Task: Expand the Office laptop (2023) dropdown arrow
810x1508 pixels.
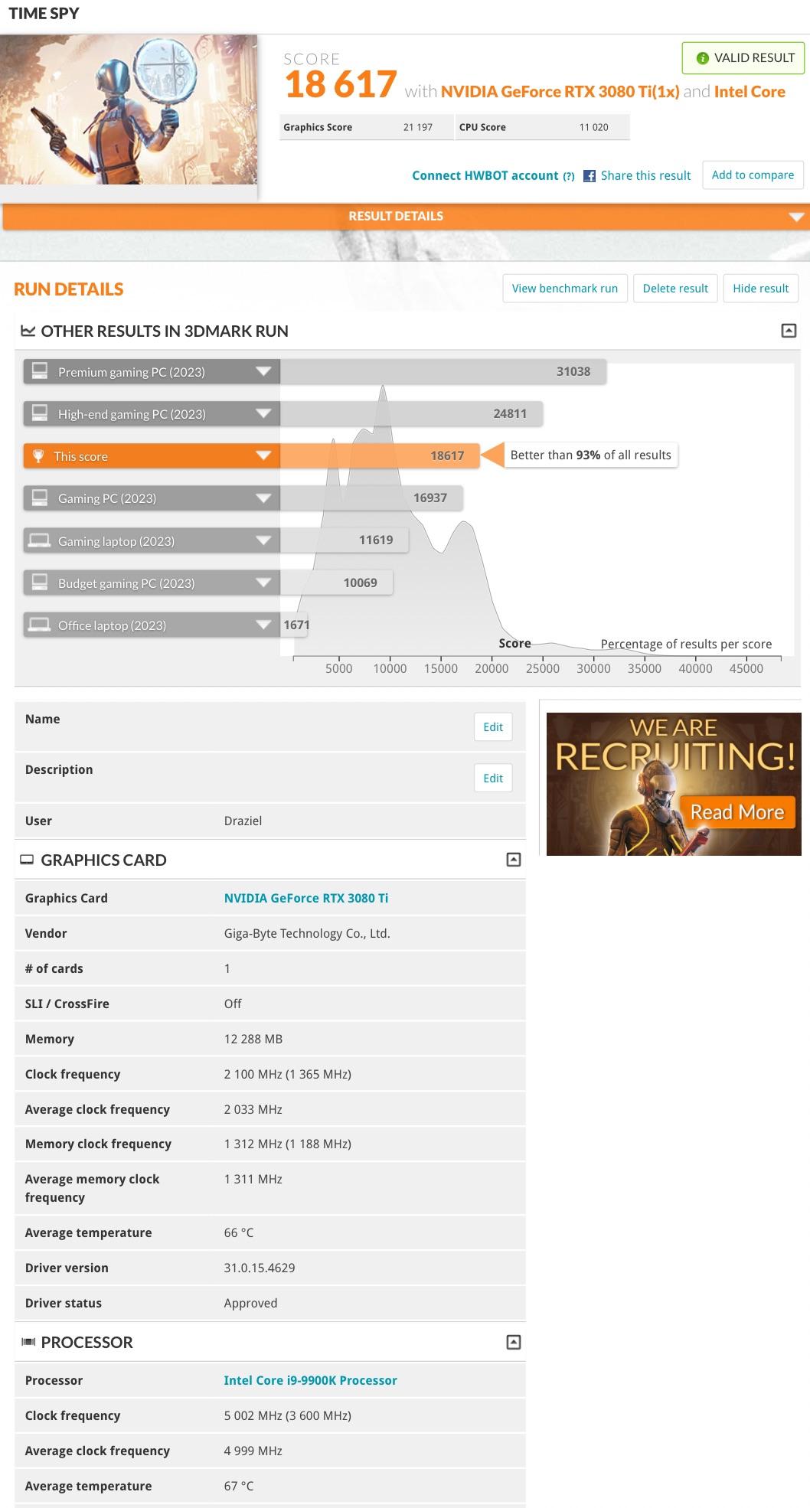Action: pos(263,625)
